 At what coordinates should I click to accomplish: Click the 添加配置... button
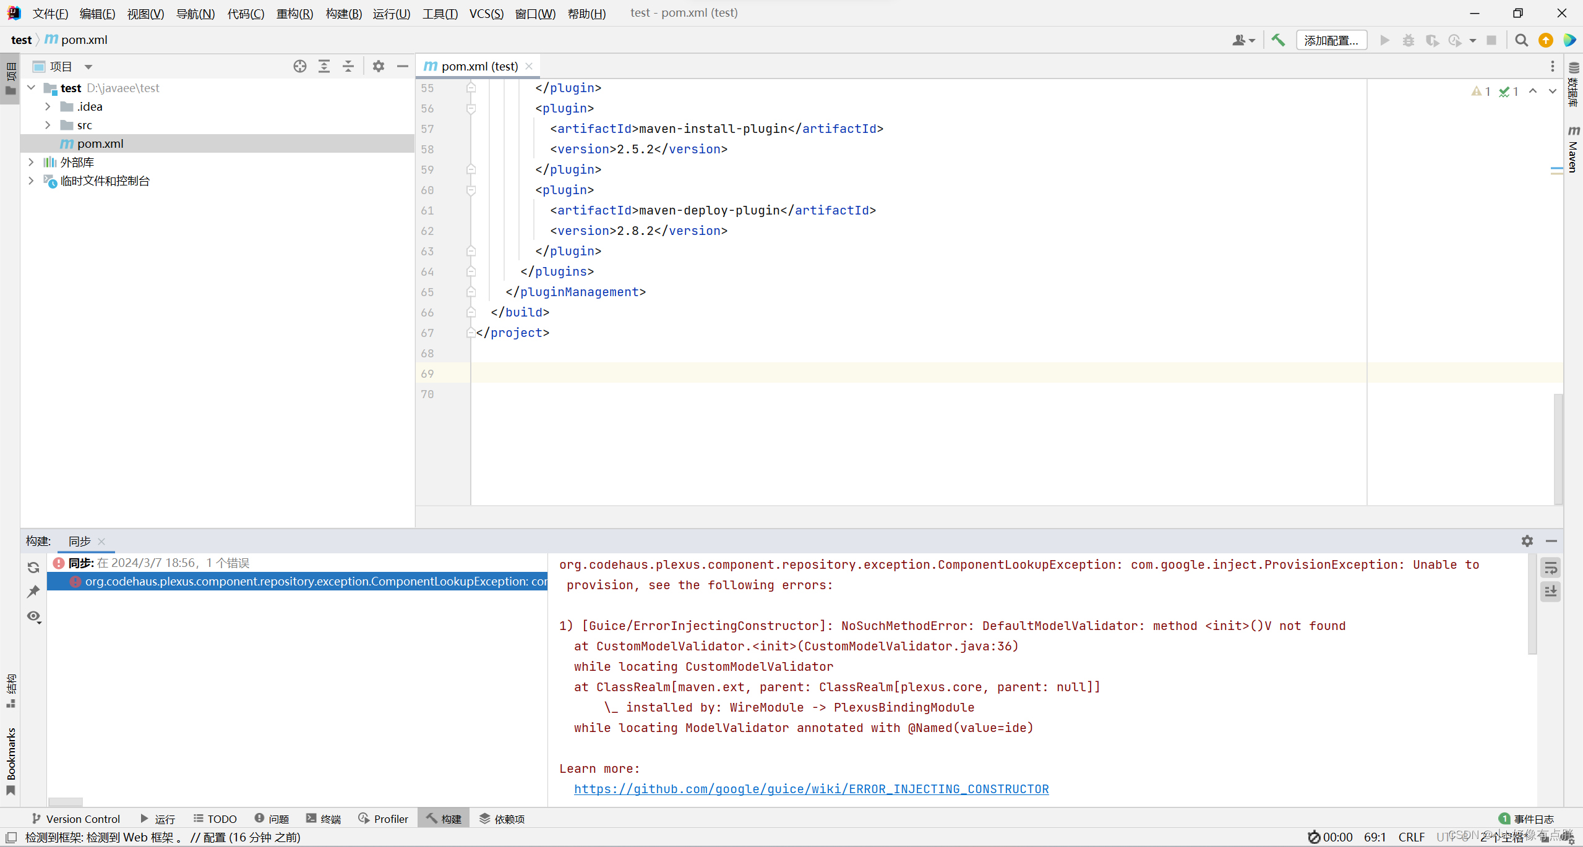click(x=1331, y=40)
